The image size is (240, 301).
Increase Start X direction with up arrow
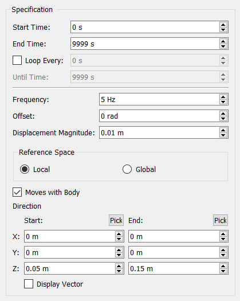(119, 234)
